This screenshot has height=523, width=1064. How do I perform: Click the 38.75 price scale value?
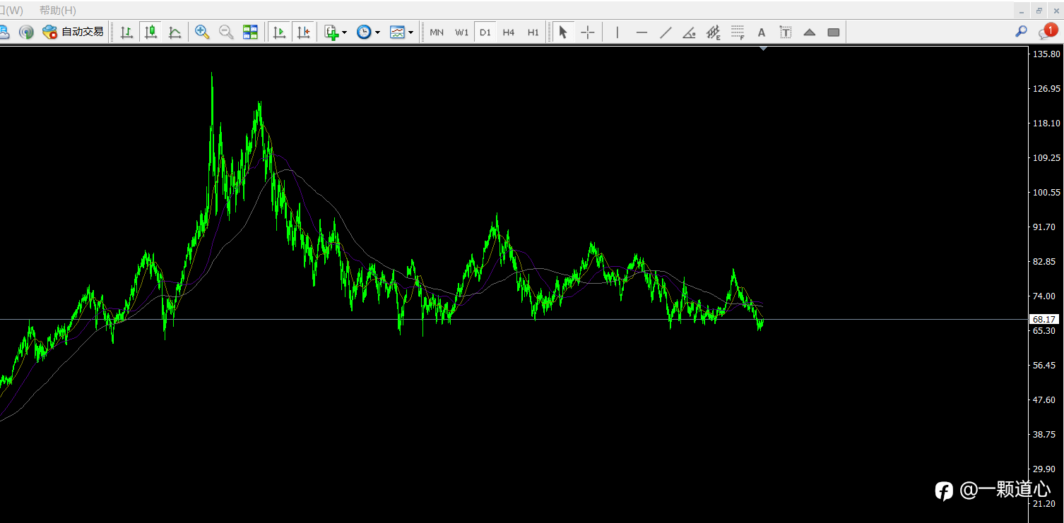tap(1044, 434)
